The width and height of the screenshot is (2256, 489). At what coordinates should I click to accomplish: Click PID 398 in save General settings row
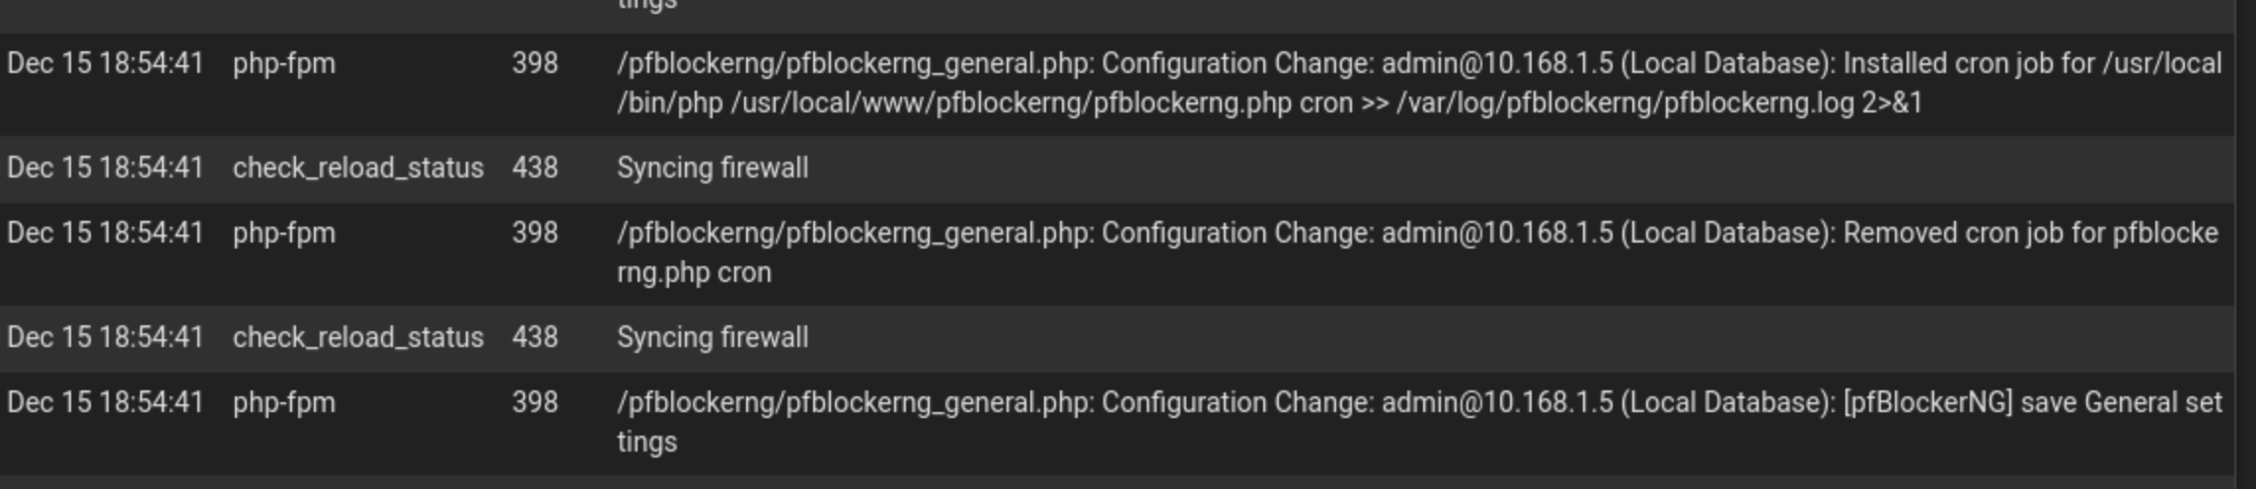pos(535,402)
